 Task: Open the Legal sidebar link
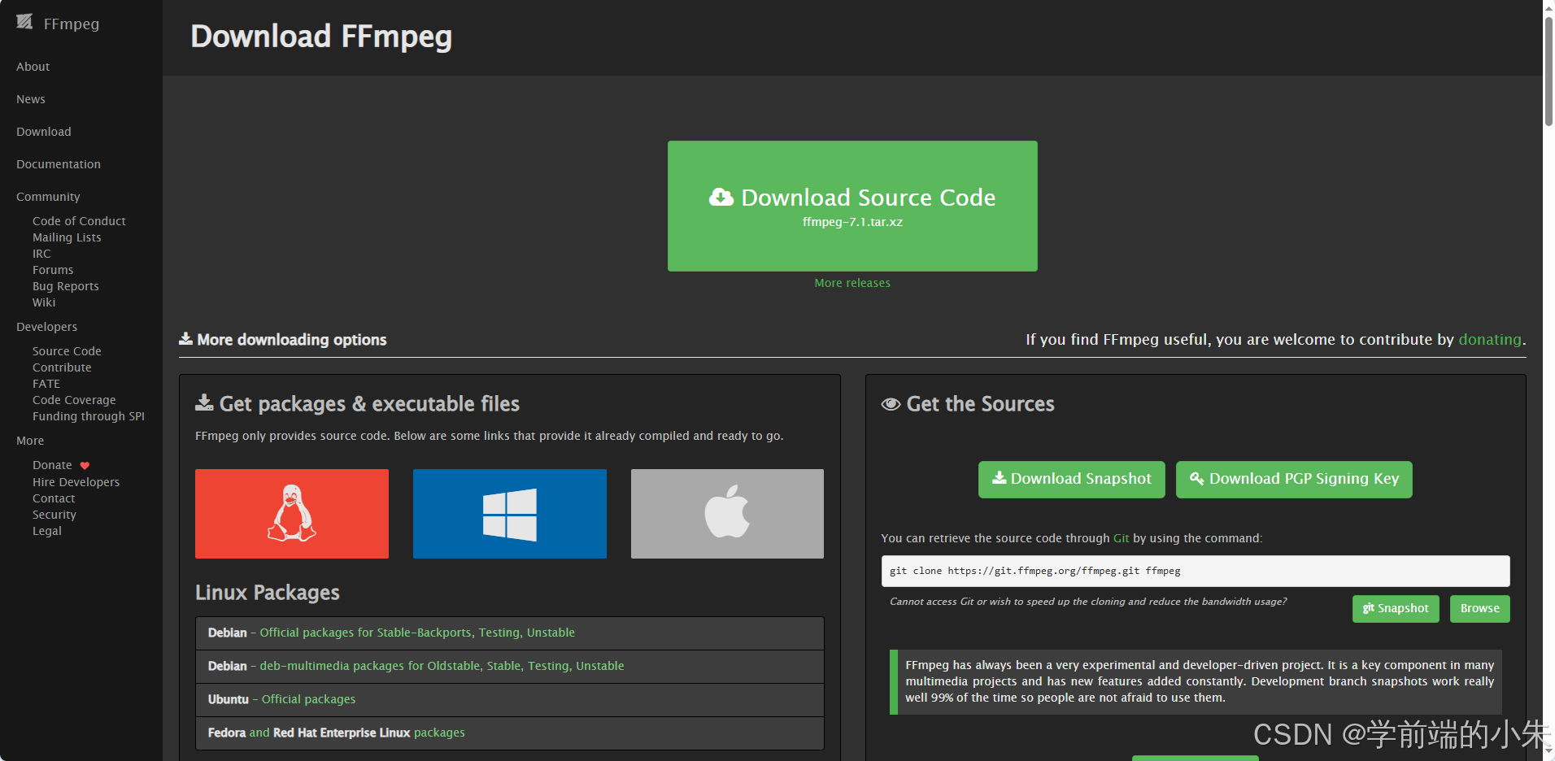[47, 531]
